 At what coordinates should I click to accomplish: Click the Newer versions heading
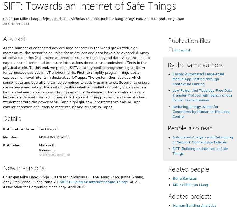(24, 168)
